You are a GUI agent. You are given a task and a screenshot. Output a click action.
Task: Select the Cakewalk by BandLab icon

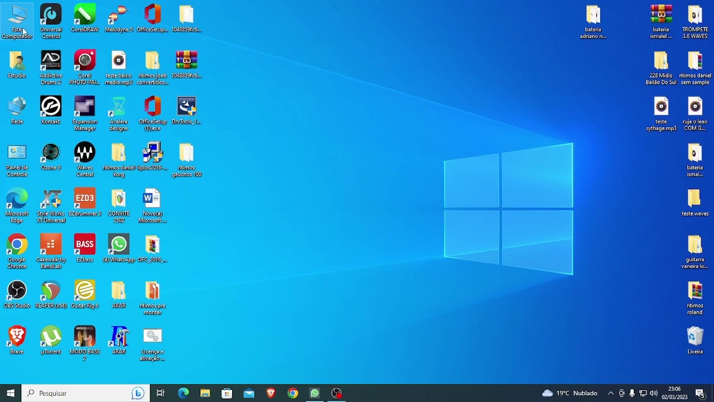point(51,252)
